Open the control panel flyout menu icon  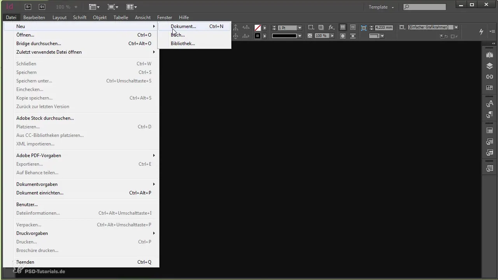[493, 31]
